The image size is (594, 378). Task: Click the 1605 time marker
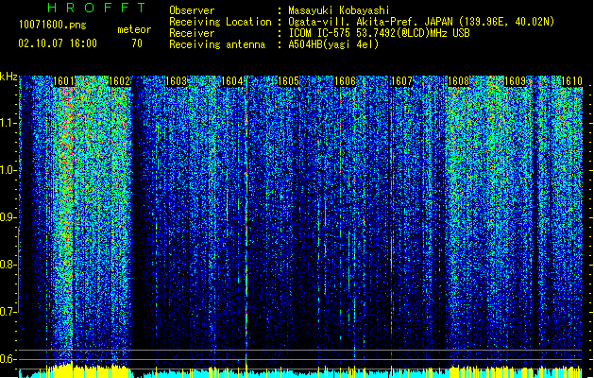(289, 81)
